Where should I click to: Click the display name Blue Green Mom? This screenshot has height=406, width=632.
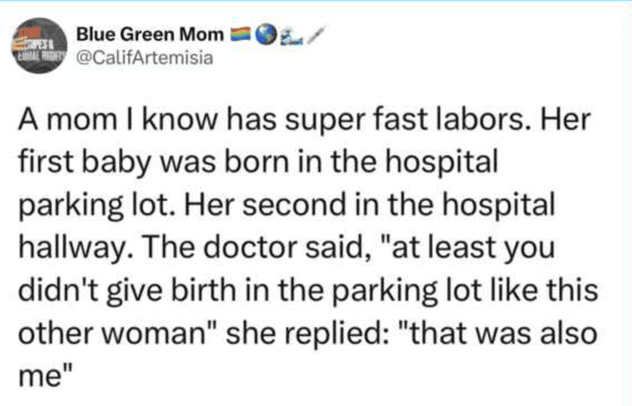tap(149, 34)
